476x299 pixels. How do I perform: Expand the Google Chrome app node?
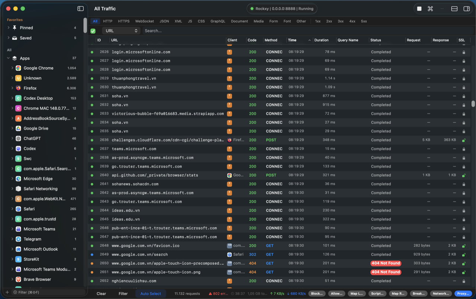click(12, 68)
